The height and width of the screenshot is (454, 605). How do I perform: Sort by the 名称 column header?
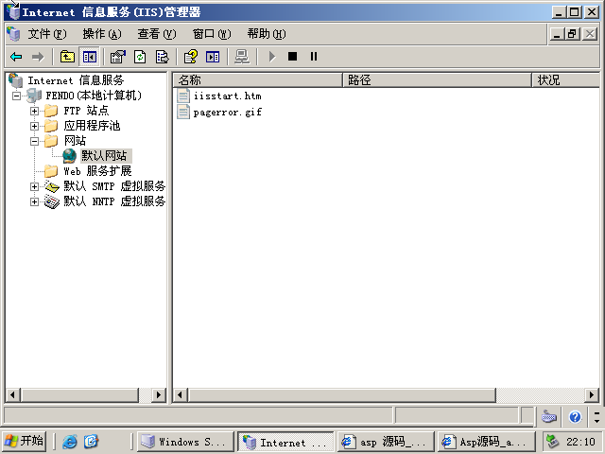coord(258,79)
